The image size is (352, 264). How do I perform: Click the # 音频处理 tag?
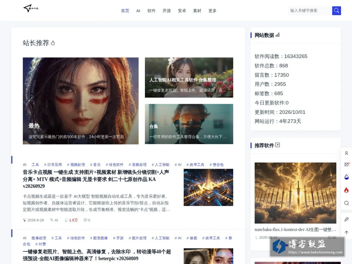(x=138, y=165)
